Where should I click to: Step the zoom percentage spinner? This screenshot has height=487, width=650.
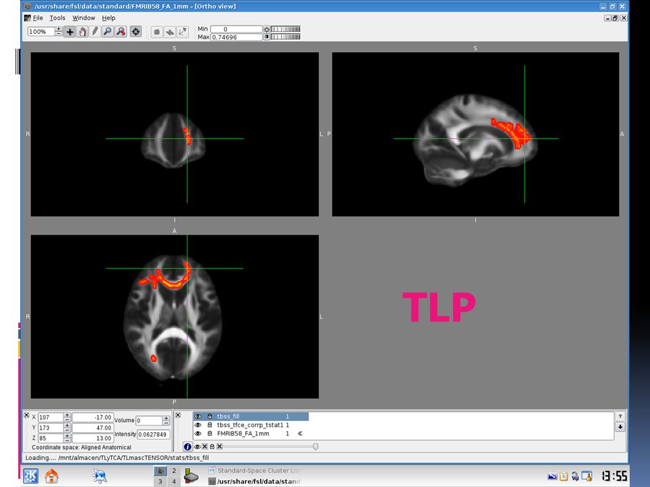58,32
